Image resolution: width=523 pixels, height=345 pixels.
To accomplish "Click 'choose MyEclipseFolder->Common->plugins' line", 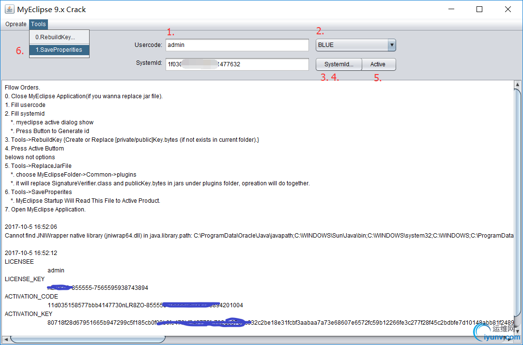I will pos(74,174).
